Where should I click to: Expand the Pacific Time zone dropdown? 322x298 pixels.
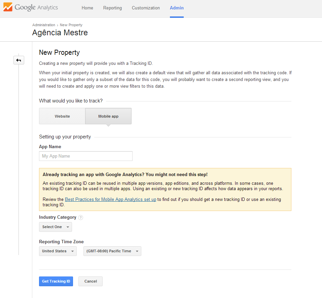pos(112,251)
